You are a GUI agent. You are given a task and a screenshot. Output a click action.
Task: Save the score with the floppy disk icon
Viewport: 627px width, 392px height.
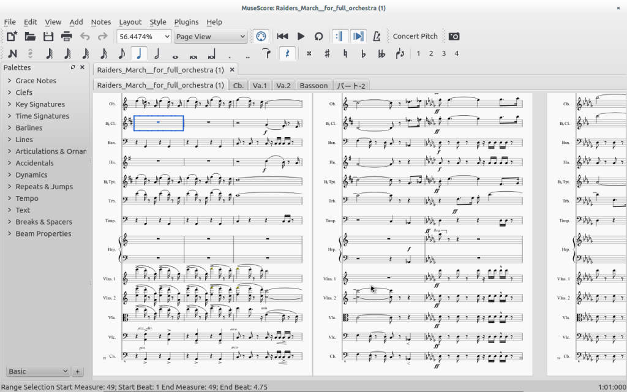48,36
